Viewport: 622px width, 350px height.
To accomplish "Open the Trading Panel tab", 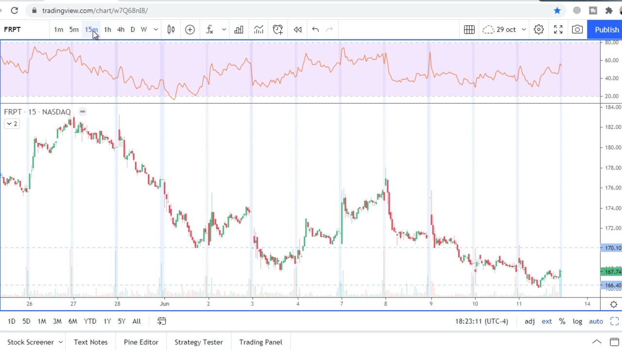I will [x=260, y=342].
